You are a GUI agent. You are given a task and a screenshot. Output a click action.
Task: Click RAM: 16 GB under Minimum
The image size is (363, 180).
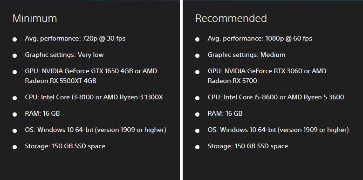tap(42, 113)
